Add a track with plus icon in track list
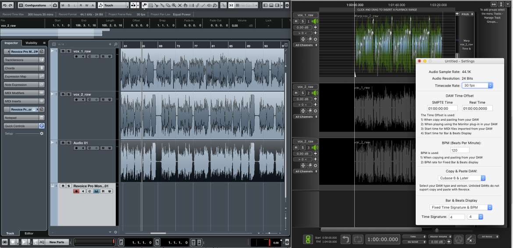The width and height of the screenshot is (513, 248). pos(110,44)
